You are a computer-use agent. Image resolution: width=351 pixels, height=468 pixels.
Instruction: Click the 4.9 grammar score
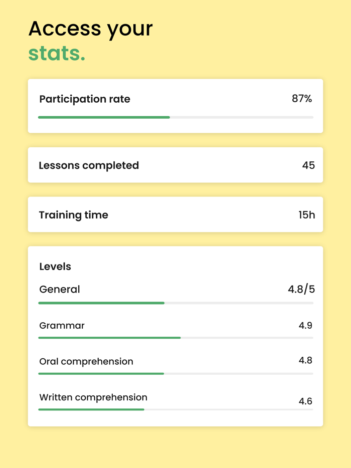click(x=305, y=326)
